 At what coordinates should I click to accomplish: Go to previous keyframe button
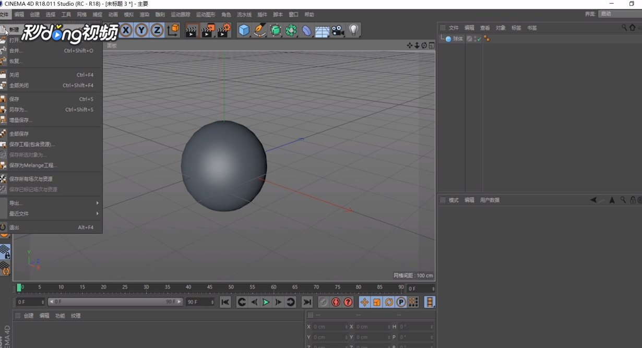point(242,302)
